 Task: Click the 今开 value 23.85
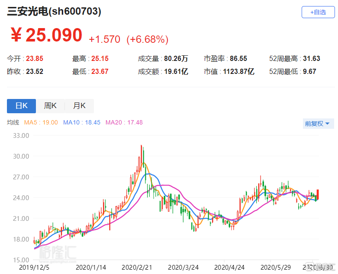click(x=35, y=58)
